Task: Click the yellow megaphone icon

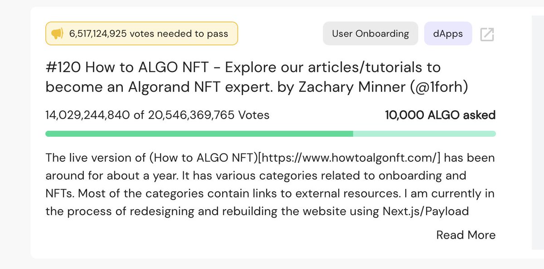Action: coord(57,34)
